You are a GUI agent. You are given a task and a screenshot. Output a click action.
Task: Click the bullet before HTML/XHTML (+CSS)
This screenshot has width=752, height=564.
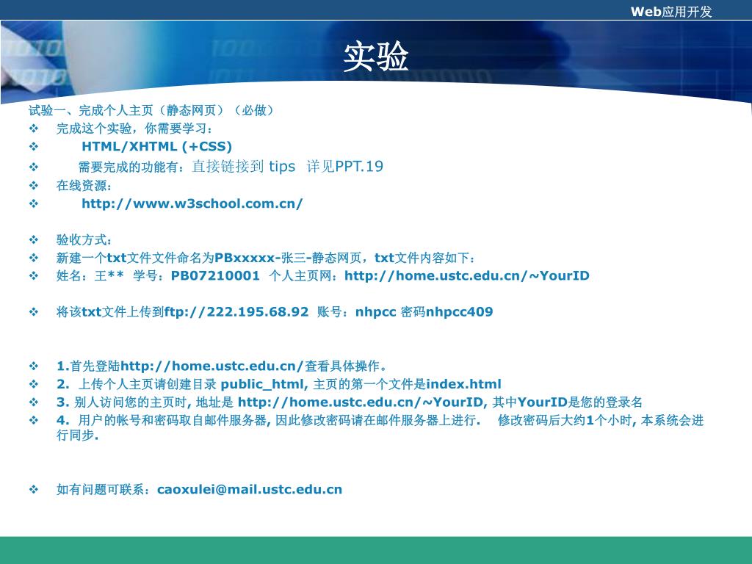[x=34, y=146]
